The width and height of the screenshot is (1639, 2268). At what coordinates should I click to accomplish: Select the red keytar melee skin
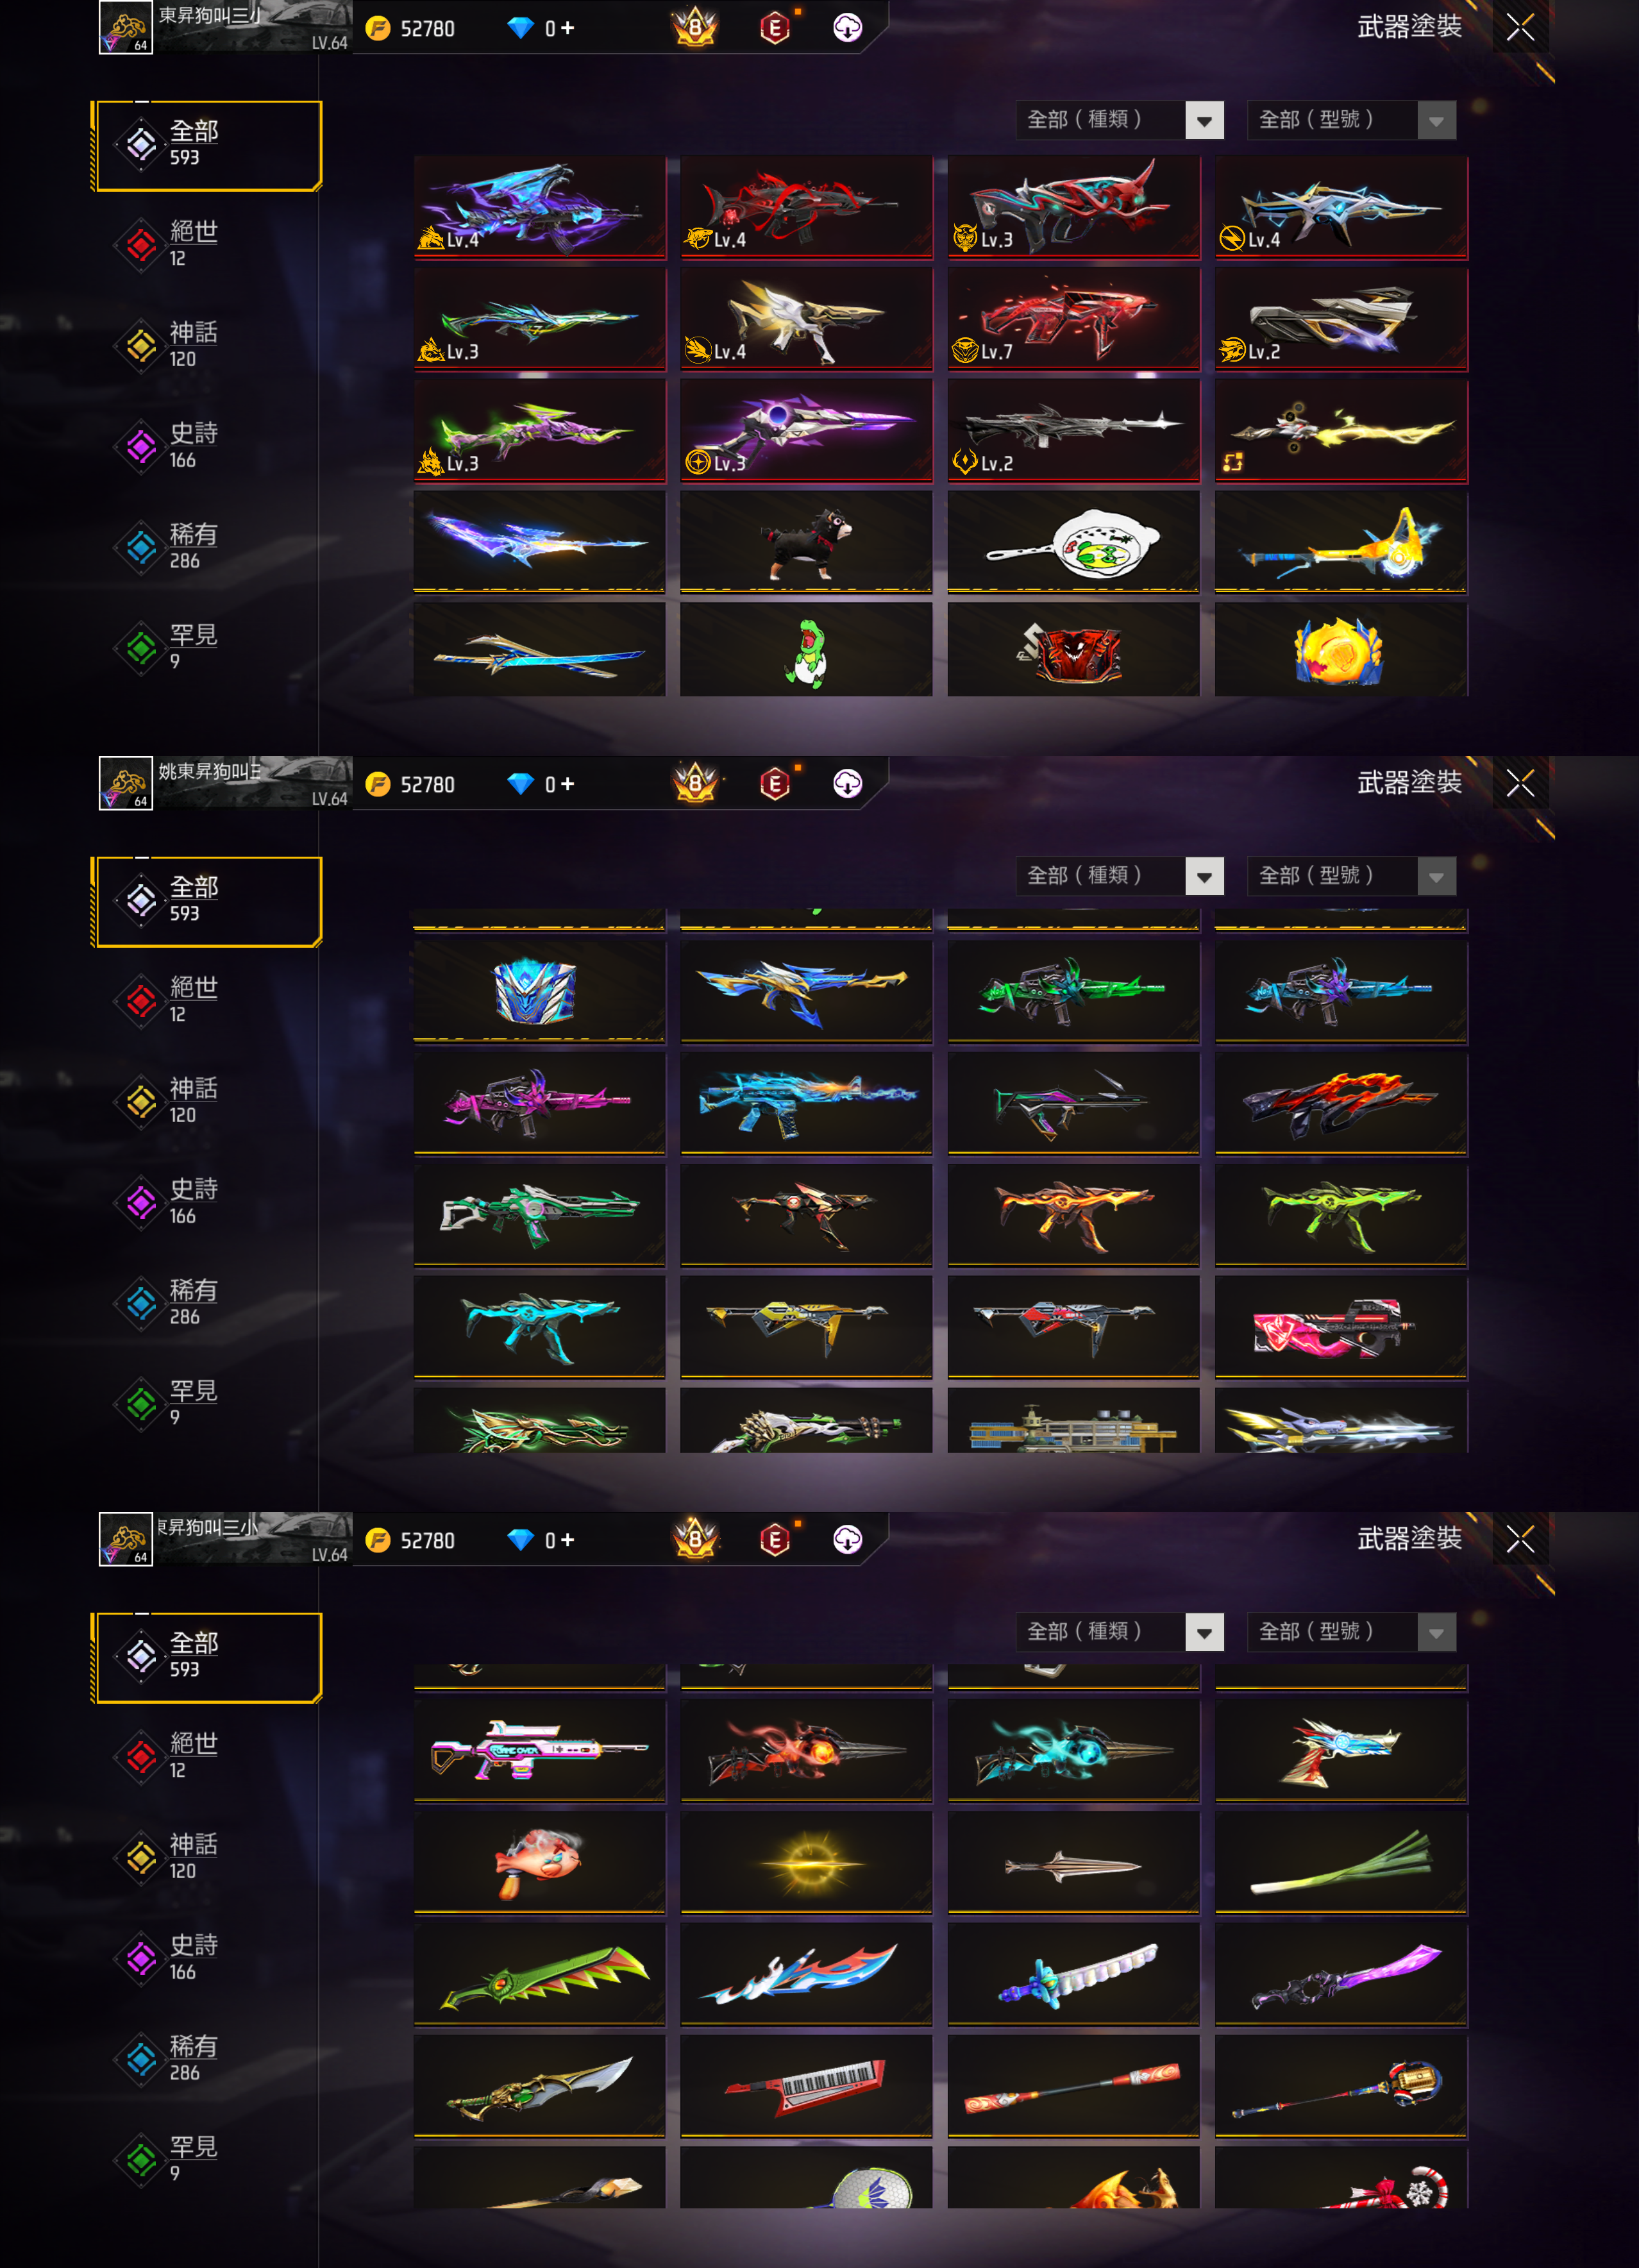[x=806, y=2086]
